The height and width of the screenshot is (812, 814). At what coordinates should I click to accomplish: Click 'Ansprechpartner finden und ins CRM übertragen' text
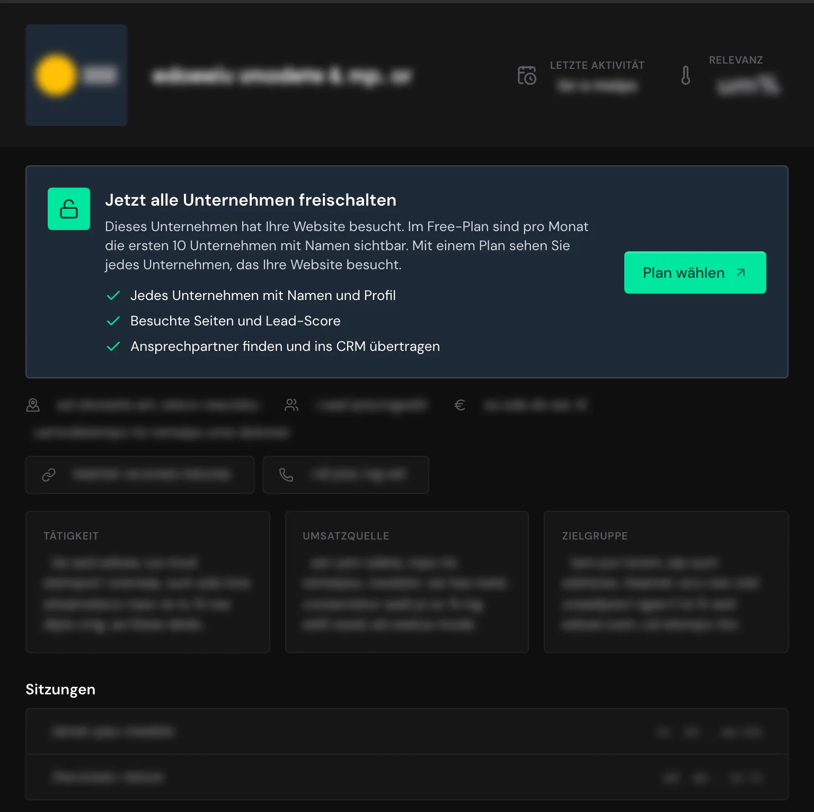285,347
